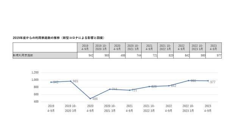This screenshot has height=138, width=246.
Task: Select table header cell 2020 4-9月
Action: point(117,48)
